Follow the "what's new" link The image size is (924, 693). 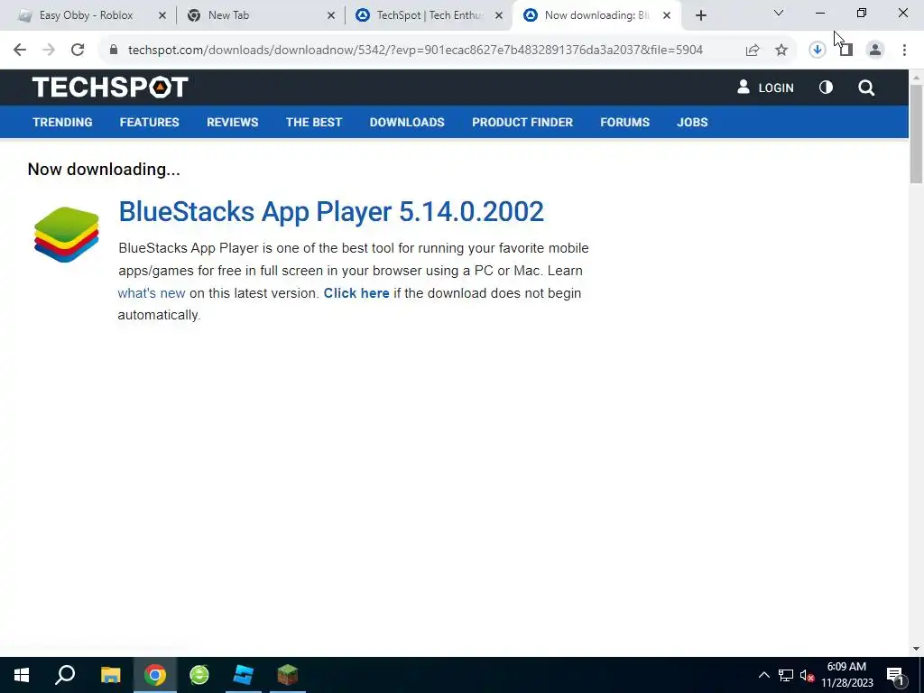152,293
